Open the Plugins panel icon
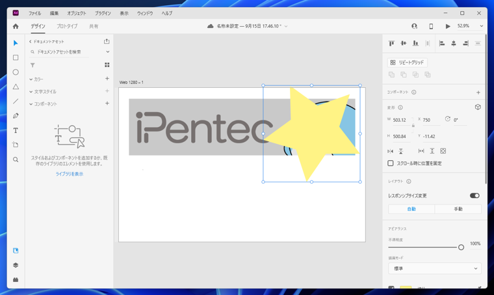 [x=16, y=279]
